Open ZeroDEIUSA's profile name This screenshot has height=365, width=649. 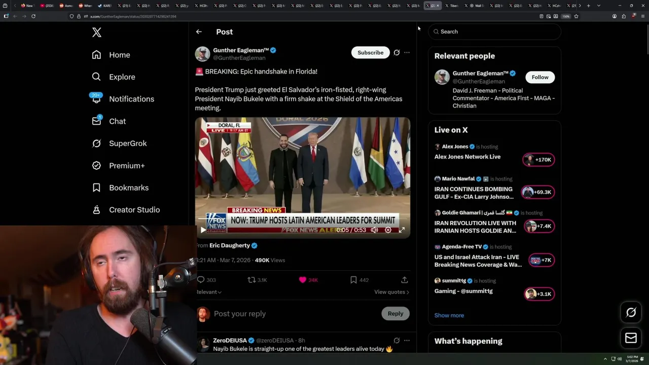[x=230, y=341]
